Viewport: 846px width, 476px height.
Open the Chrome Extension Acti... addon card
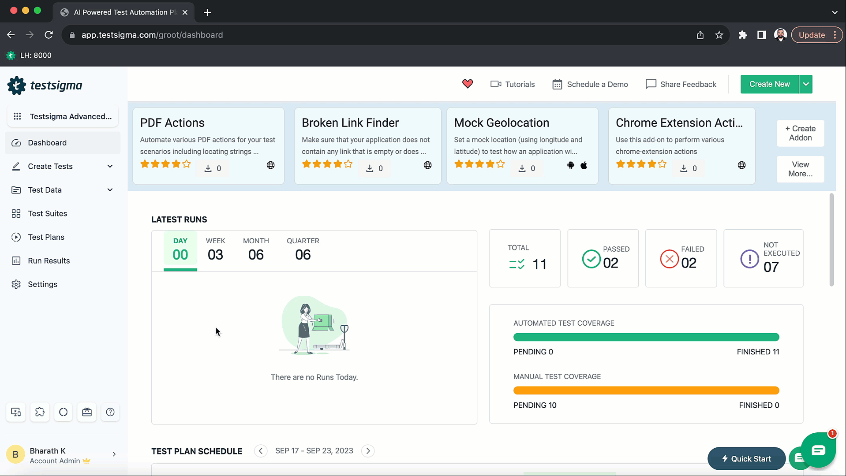tap(681, 146)
